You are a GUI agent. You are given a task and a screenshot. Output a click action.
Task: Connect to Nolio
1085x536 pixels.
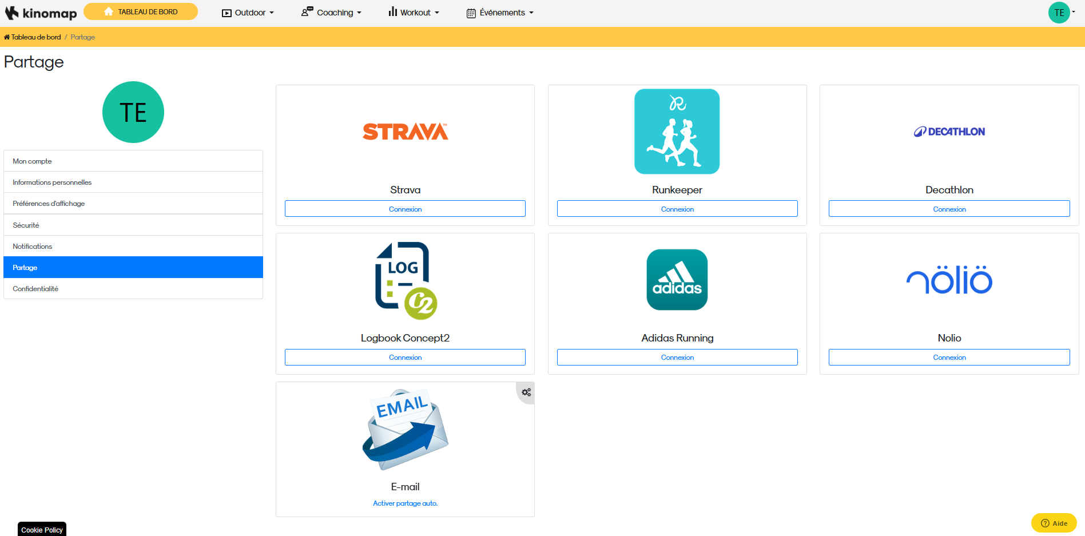949,357
